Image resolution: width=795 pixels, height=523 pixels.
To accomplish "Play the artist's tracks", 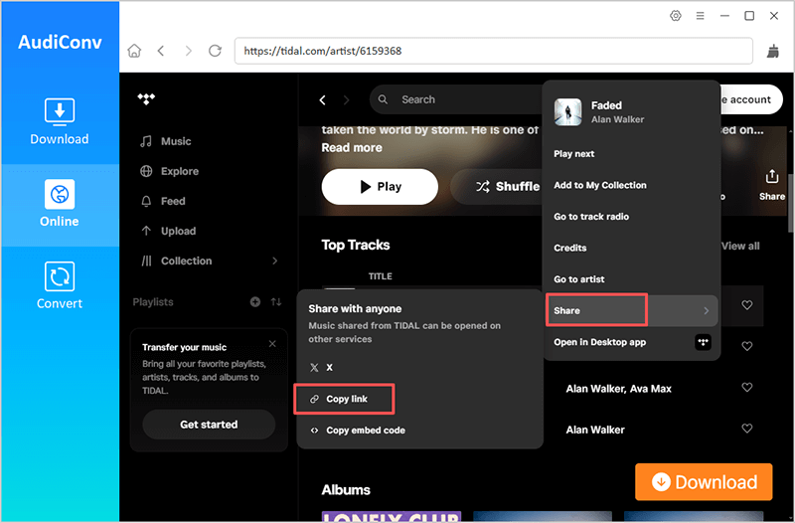I will point(380,187).
